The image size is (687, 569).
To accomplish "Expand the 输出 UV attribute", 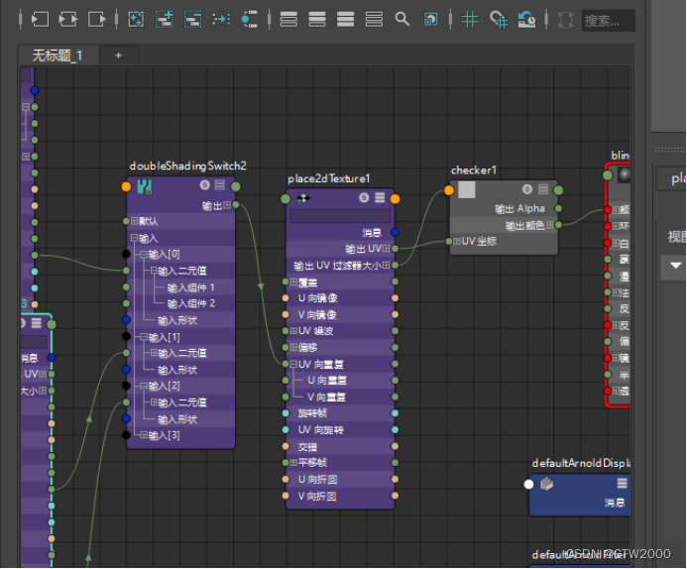I will click(x=386, y=249).
